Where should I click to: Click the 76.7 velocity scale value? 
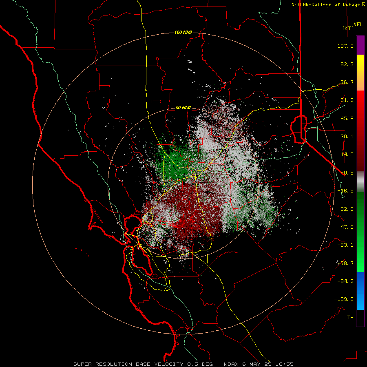(x=347, y=82)
